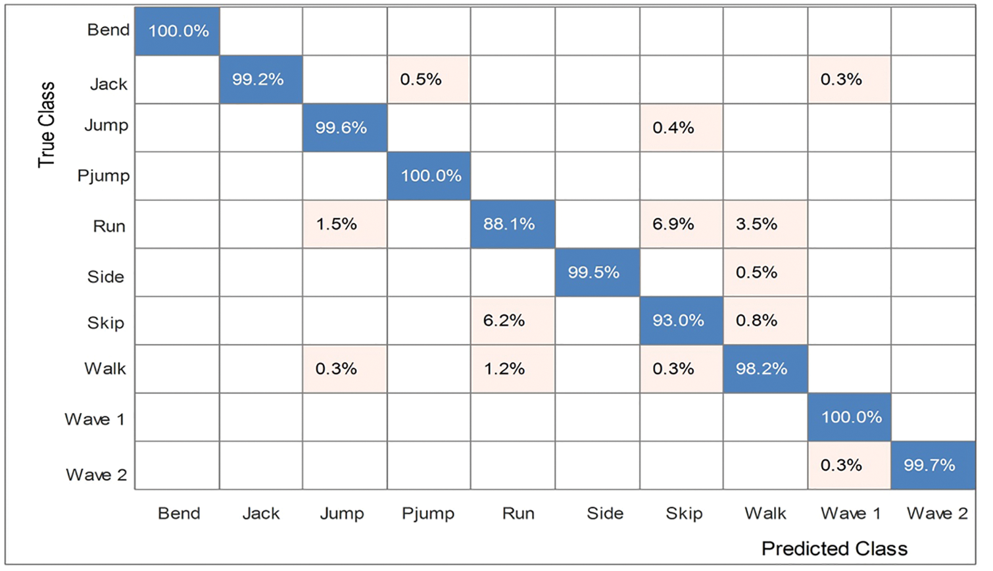Click the 93.0% Skip diagonal cell
Screen dimensions: 993x571
(x=681, y=321)
